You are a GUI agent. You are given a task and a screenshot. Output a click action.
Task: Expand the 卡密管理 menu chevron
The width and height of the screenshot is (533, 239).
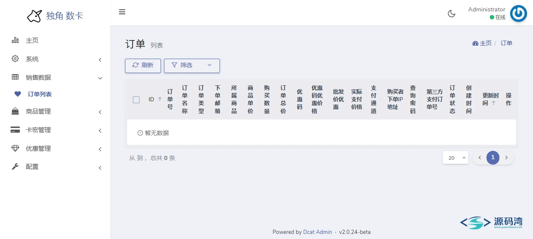click(100, 130)
